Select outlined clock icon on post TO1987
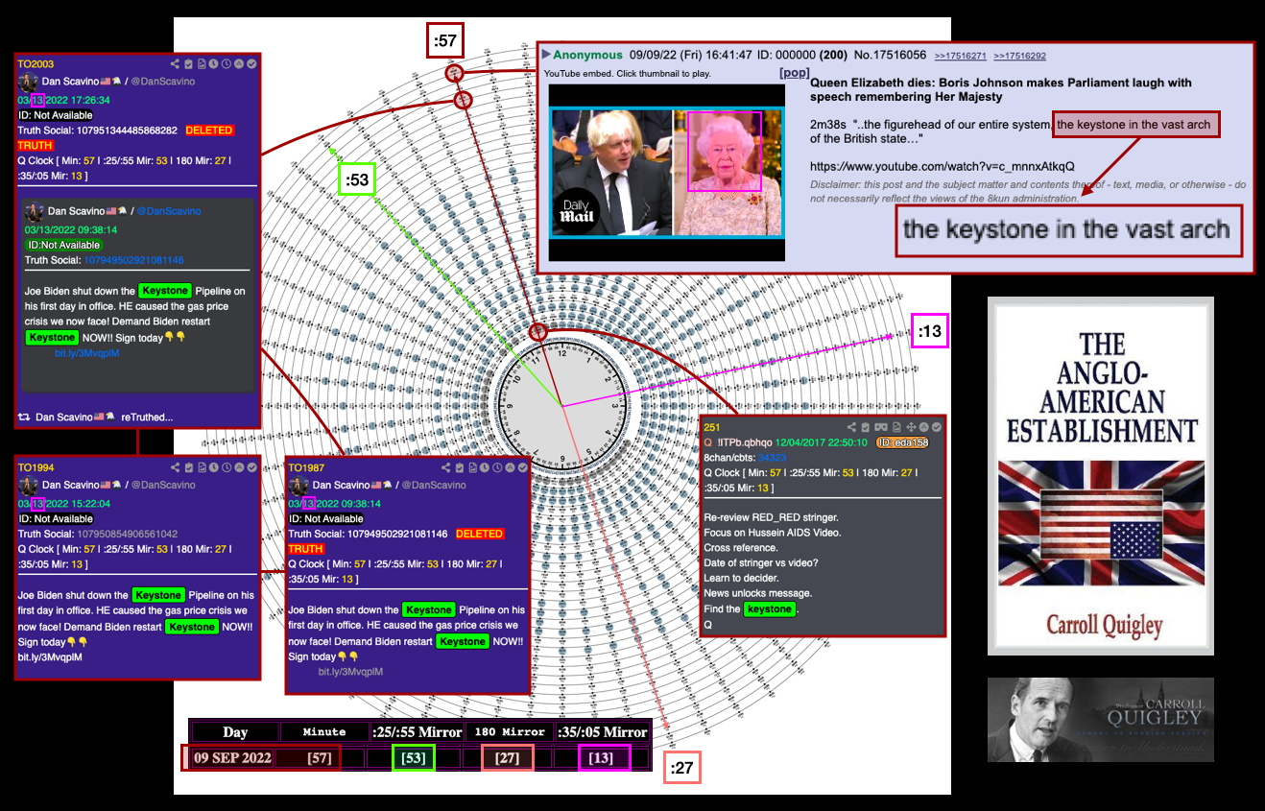Viewport: 1265px width, 811px height. 497,467
